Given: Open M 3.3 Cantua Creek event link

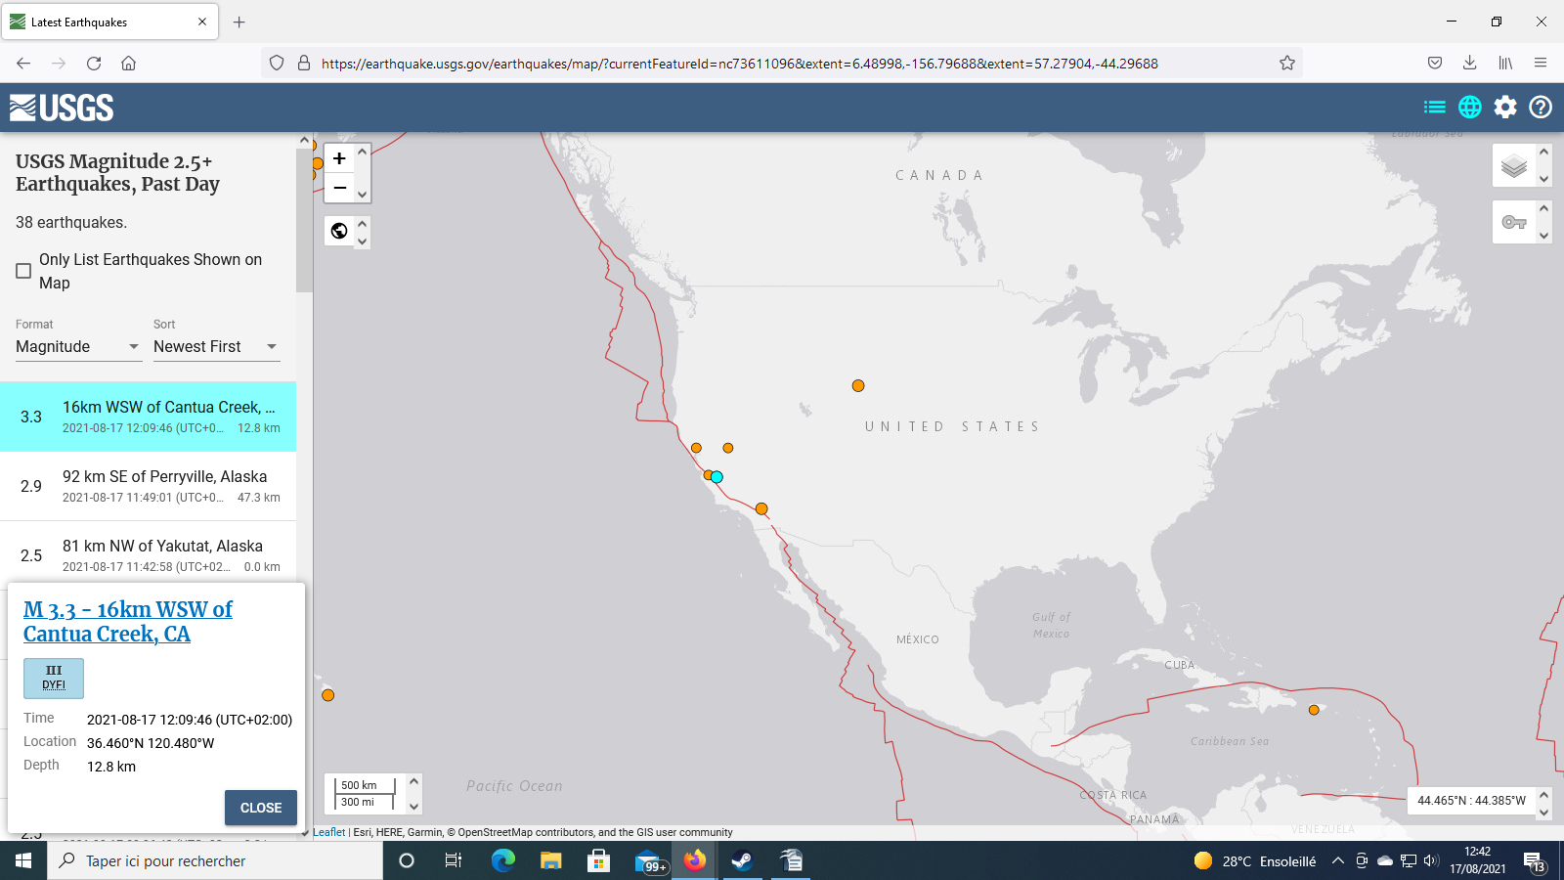Looking at the screenshot, I should [x=127, y=622].
